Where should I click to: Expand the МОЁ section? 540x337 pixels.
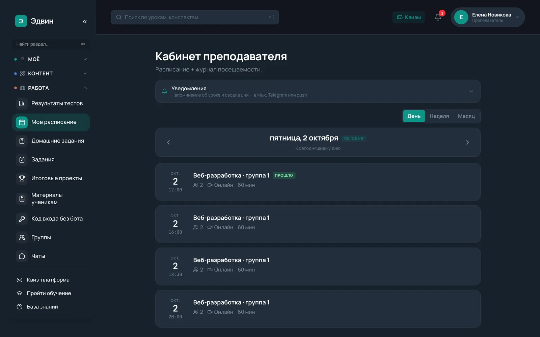(85, 59)
